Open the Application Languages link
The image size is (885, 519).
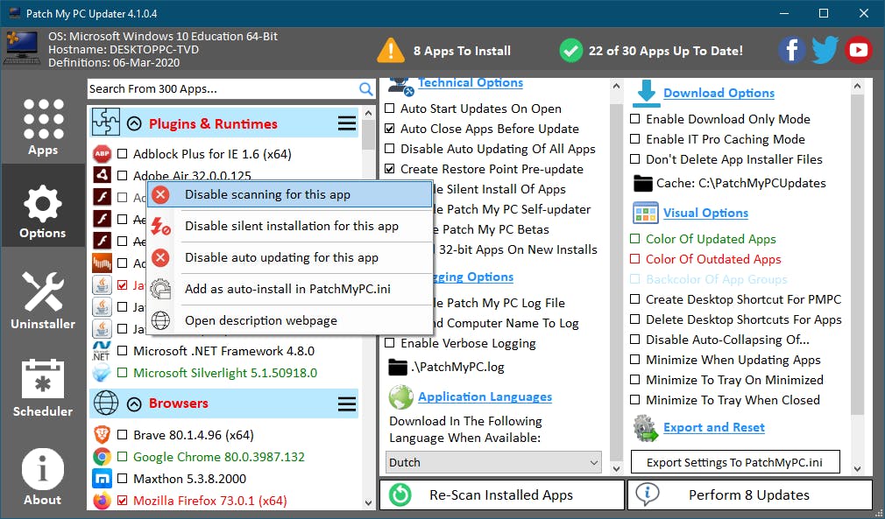(x=485, y=396)
